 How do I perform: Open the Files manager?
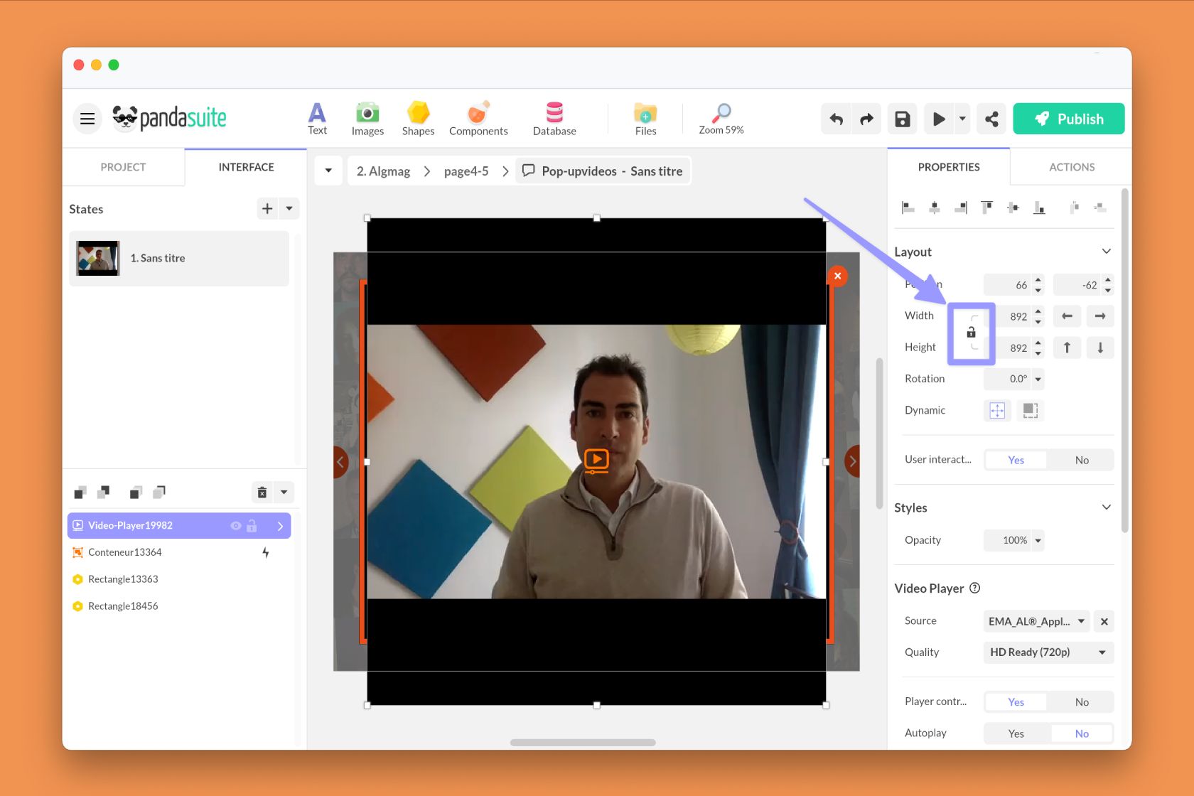644,118
